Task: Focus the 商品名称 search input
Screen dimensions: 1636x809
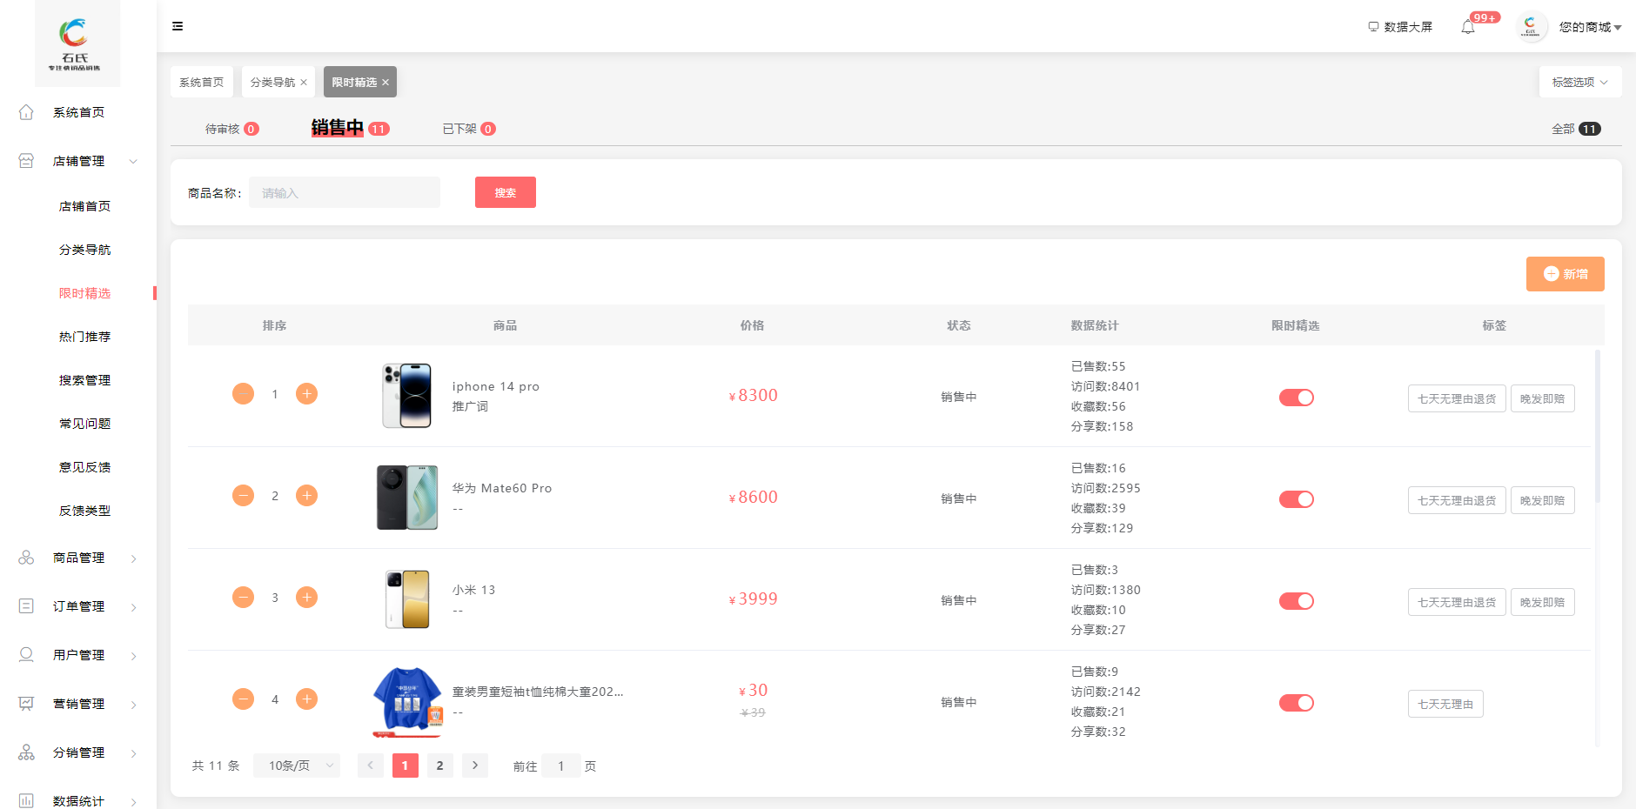Action: pos(345,192)
